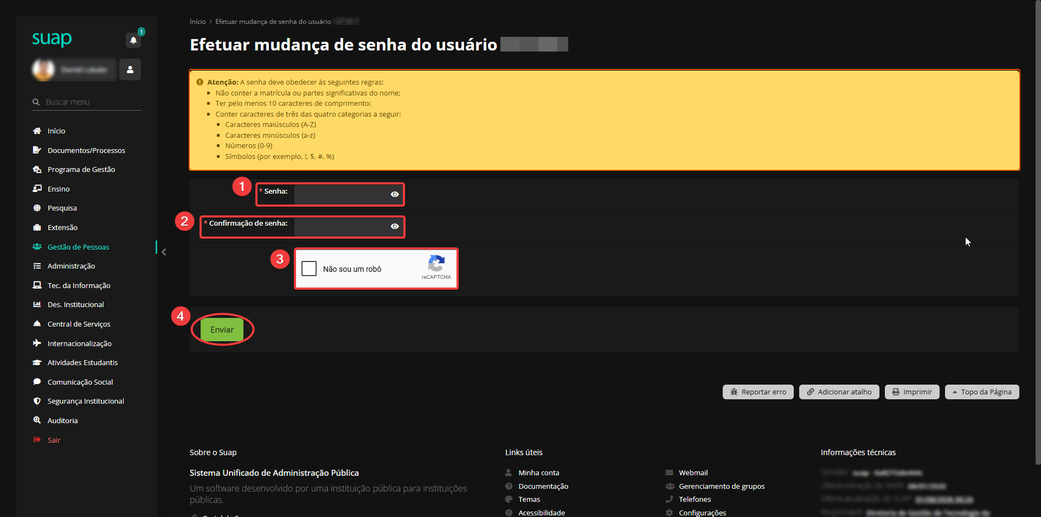
Task: Click the Imprimir button
Action: tap(913, 392)
